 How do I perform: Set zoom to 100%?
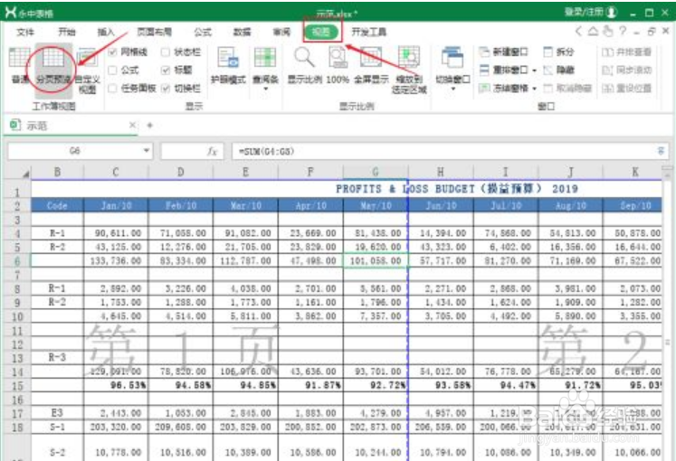pyautogui.click(x=338, y=65)
